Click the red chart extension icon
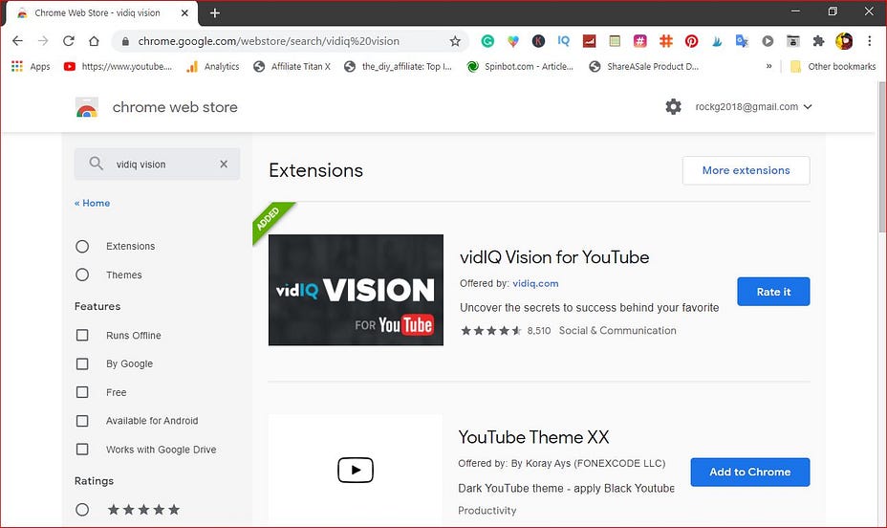The image size is (887, 528). [590, 41]
